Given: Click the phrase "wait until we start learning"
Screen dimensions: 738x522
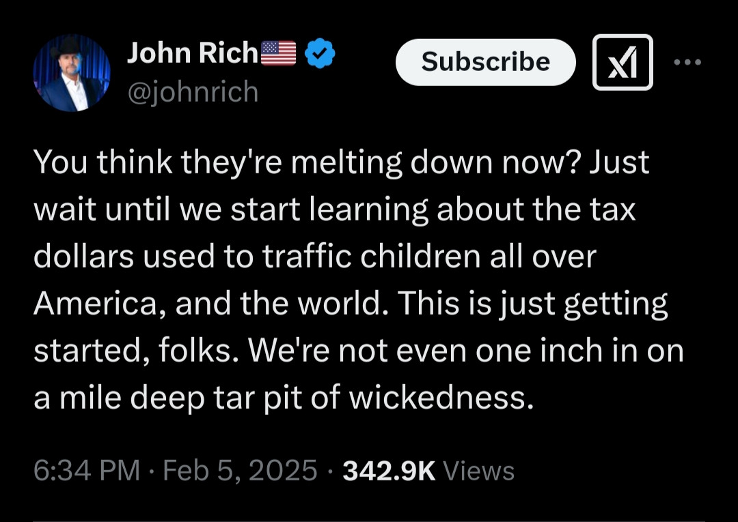Looking at the screenshot, I should point(231,210).
